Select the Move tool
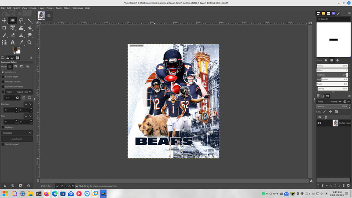 4,20
